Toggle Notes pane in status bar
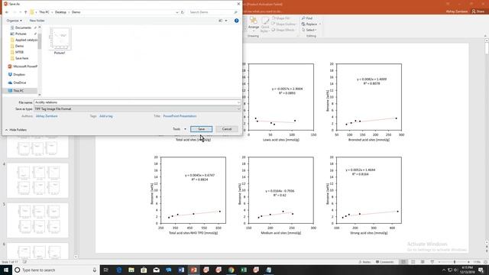The height and width of the screenshot is (275, 489). point(364,262)
